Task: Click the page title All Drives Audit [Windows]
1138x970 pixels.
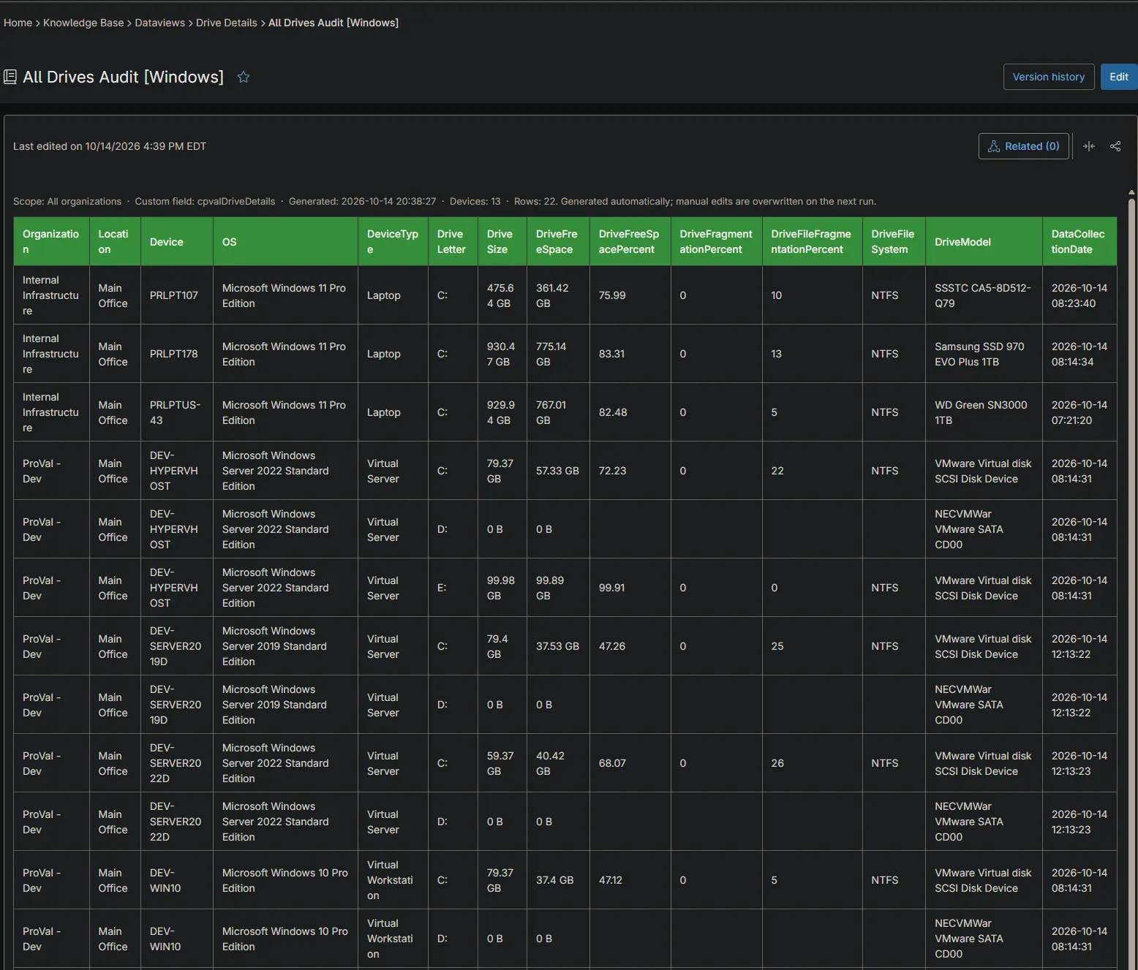Action: coord(123,77)
